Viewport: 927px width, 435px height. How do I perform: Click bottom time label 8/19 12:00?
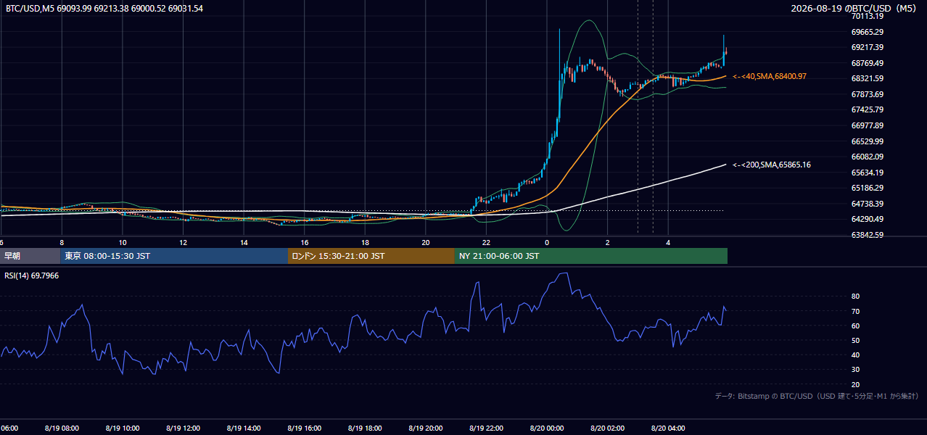click(x=183, y=428)
